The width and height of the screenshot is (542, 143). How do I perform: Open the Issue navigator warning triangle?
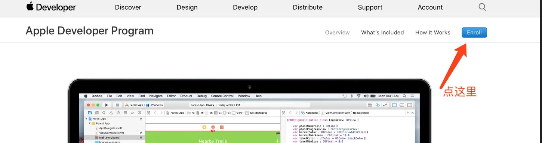pos(111,113)
